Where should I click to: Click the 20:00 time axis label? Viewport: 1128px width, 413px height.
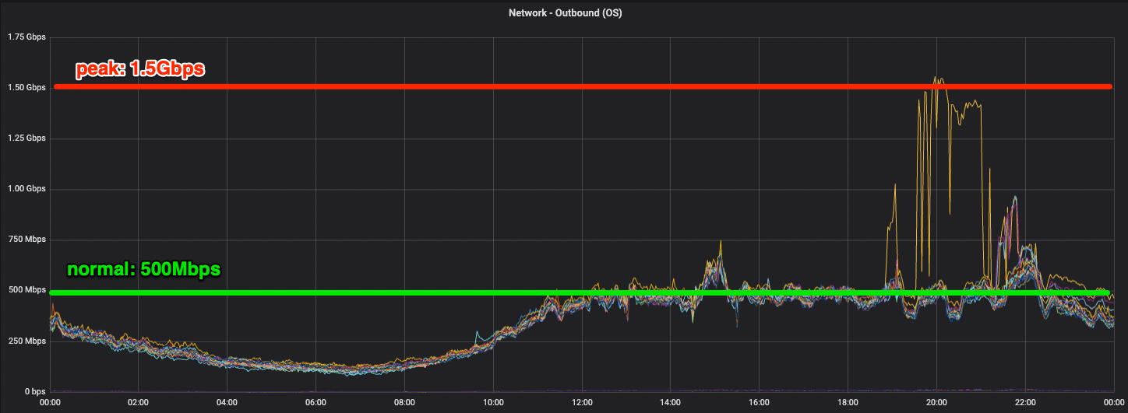pyautogui.click(x=937, y=403)
